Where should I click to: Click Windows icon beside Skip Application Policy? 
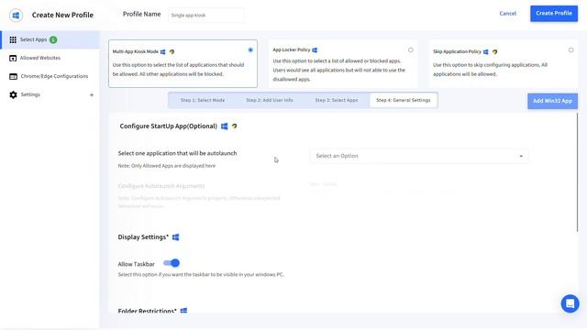tap(486, 51)
